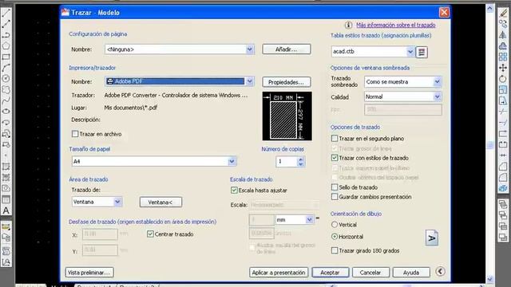Select the Move tool
This screenshot has height=287, width=511.
click(x=503, y=68)
